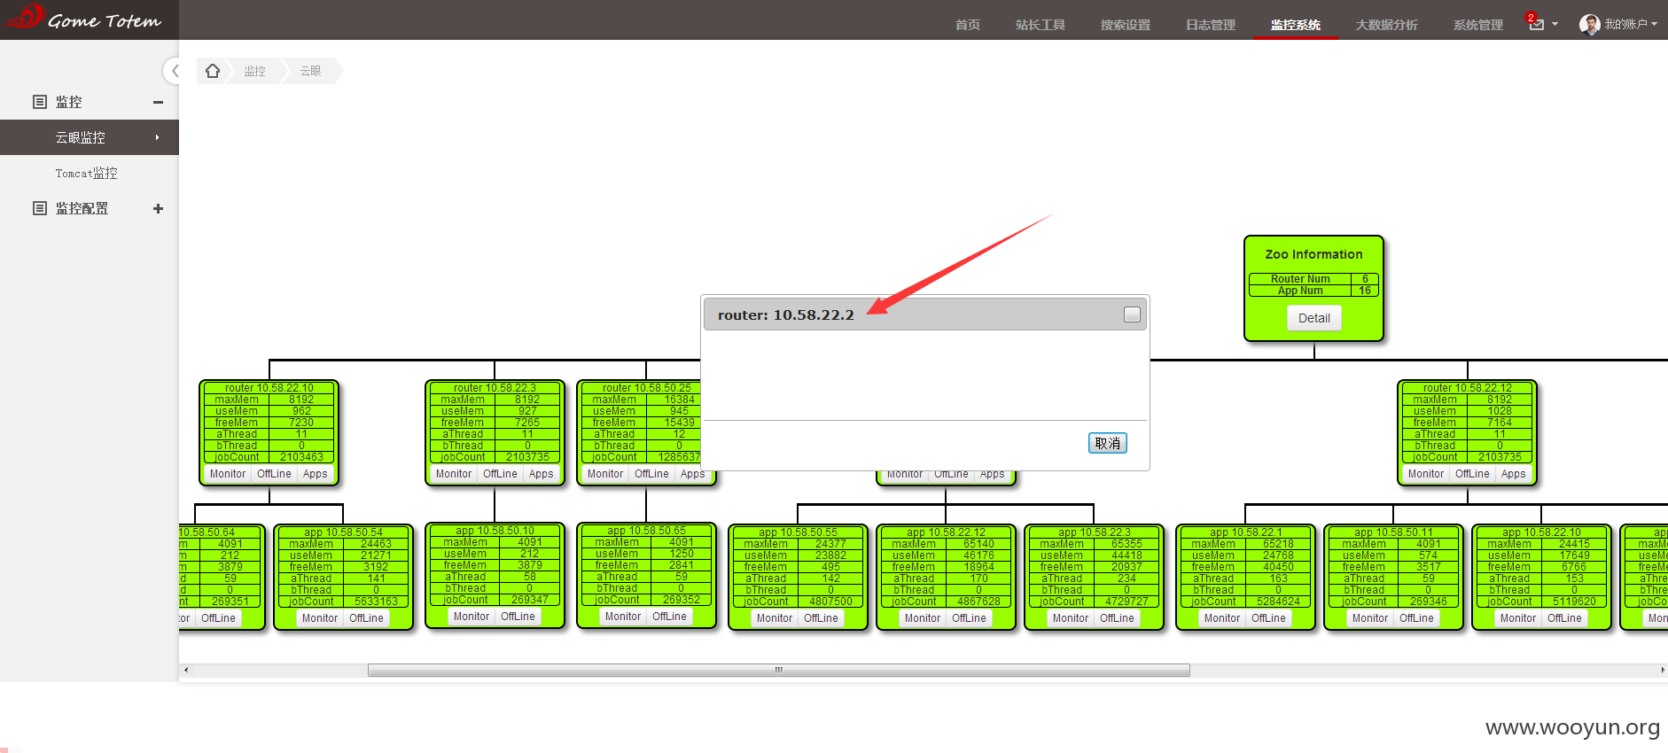Click OffLine on app 10.58.50.55

pos(821,618)
